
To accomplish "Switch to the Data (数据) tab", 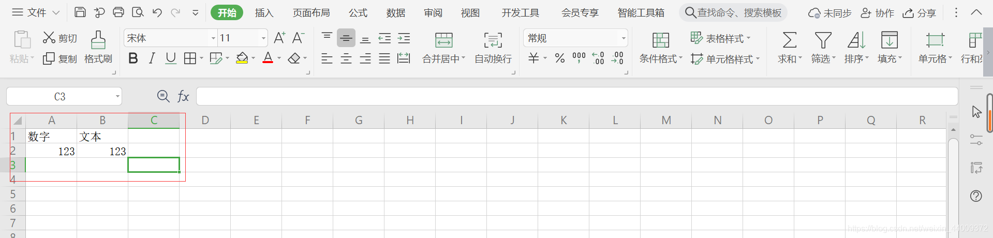I will click(396, 13).
